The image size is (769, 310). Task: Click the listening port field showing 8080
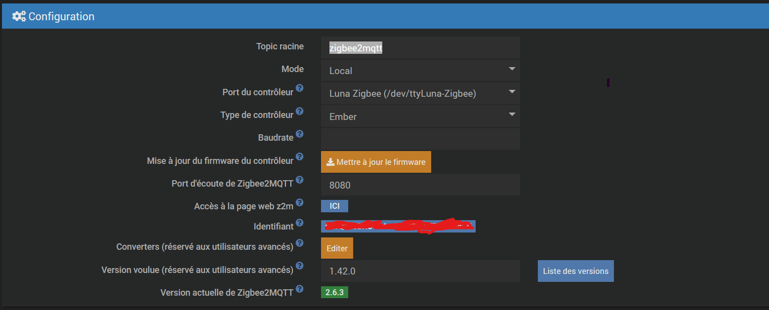point(420,185)
